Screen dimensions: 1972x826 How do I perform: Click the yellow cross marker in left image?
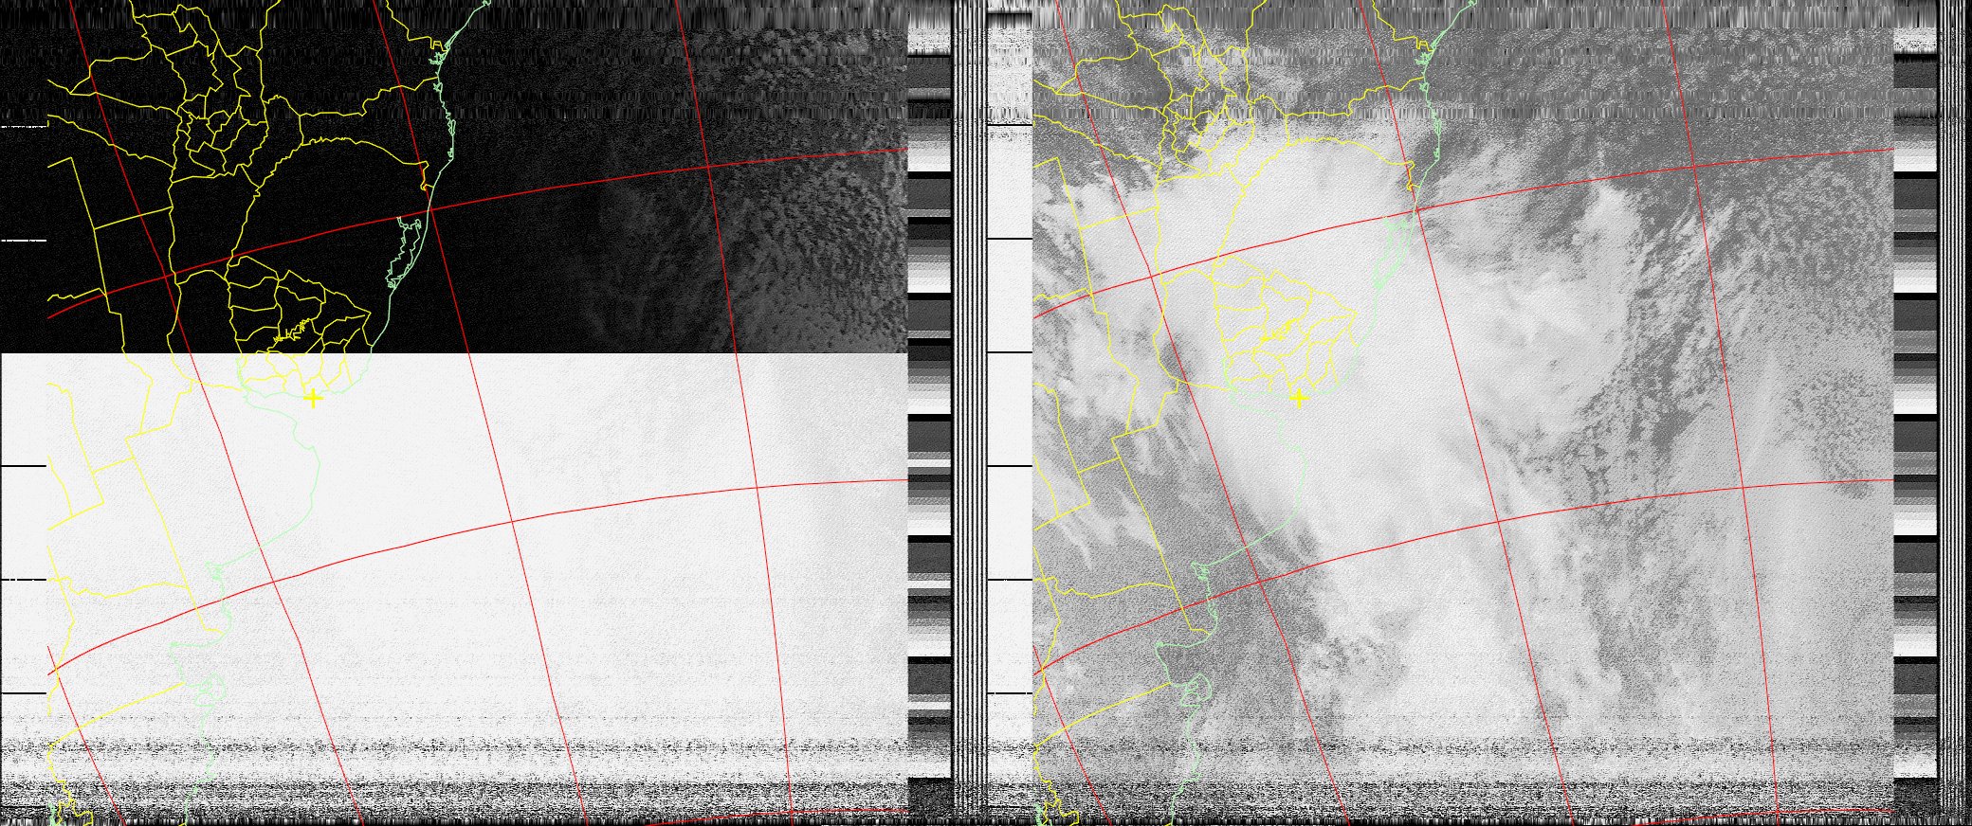pos(313,399)
